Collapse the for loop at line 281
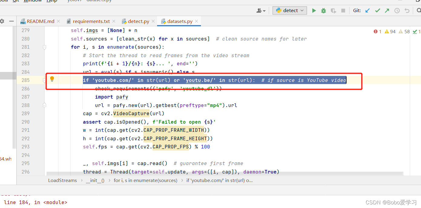This screenshot has width=421, height=208. [44, 47]
